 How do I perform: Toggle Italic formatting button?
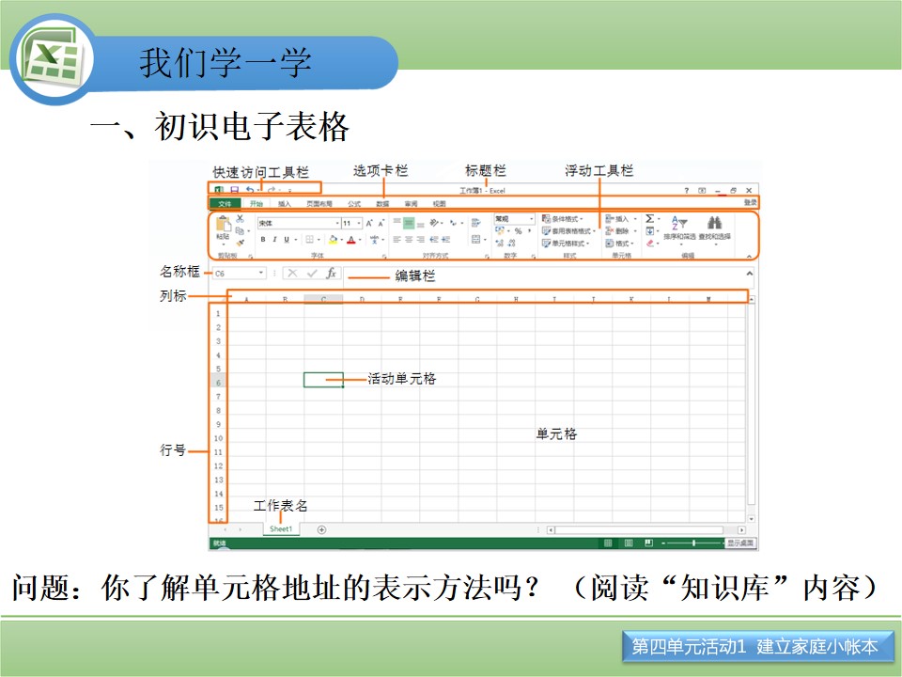[274, 240]
